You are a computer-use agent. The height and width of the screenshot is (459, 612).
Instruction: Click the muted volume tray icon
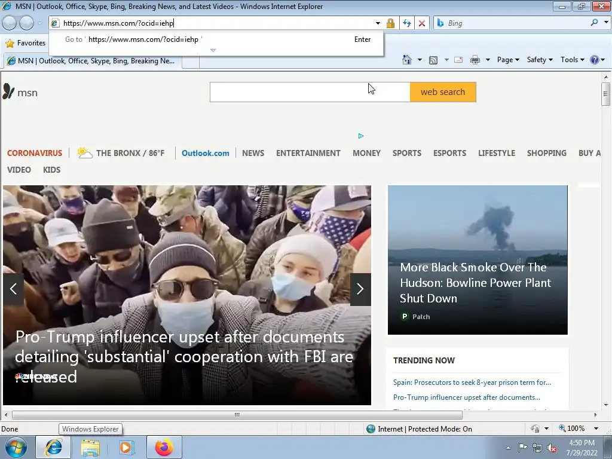[x=552, y=448]
